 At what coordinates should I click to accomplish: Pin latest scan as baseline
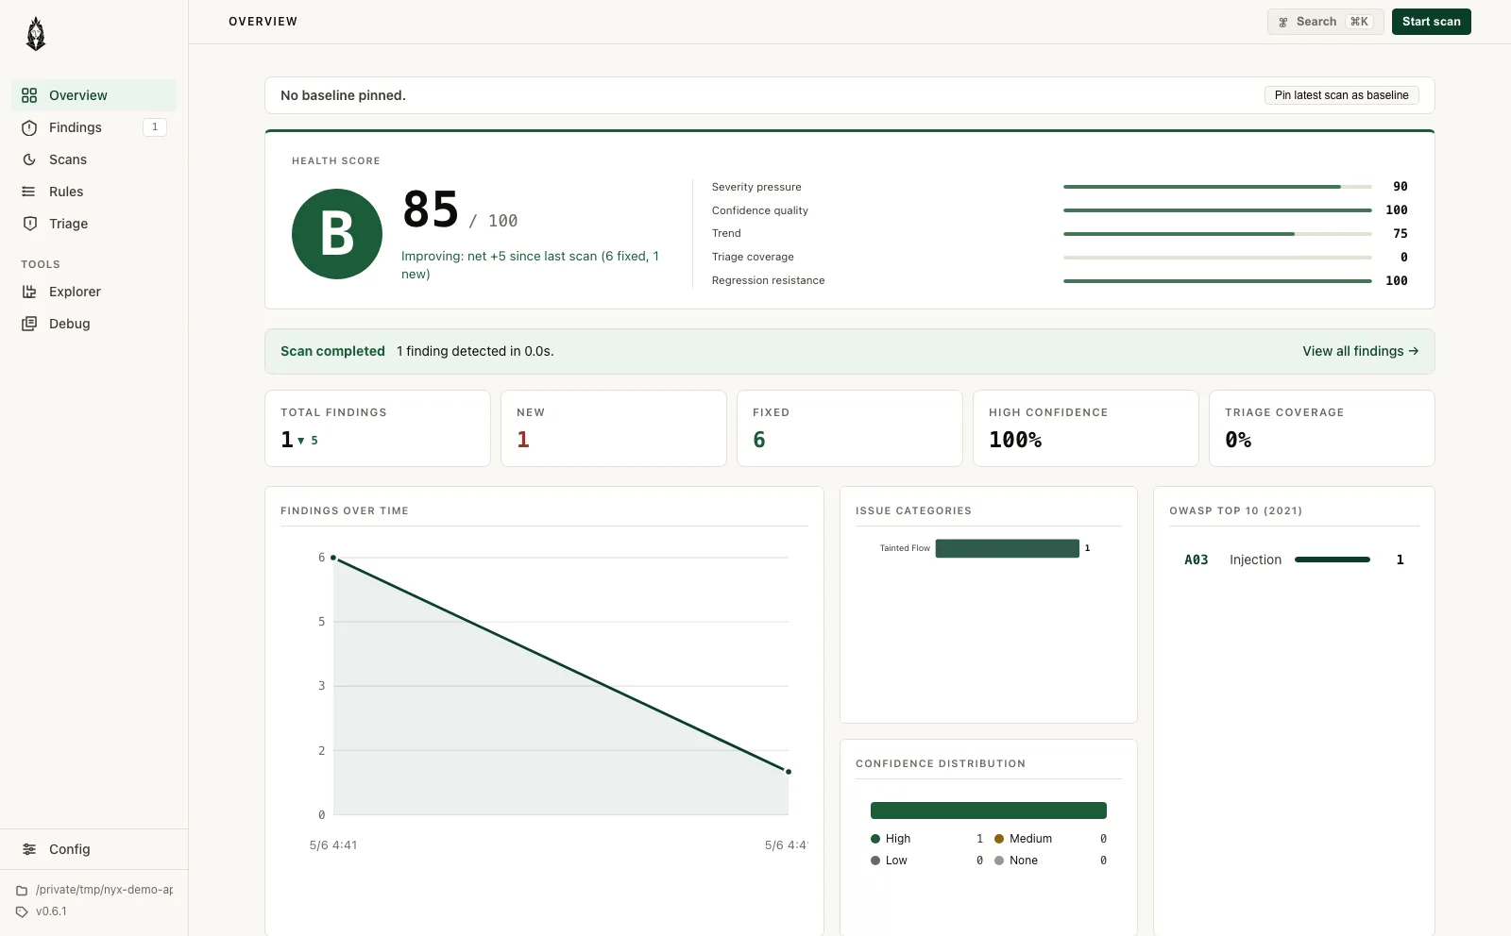point(1341,95)
